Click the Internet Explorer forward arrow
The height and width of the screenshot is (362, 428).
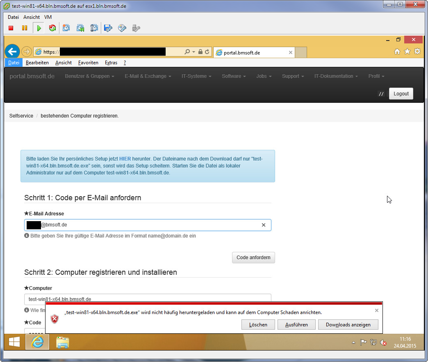[27, 52]
